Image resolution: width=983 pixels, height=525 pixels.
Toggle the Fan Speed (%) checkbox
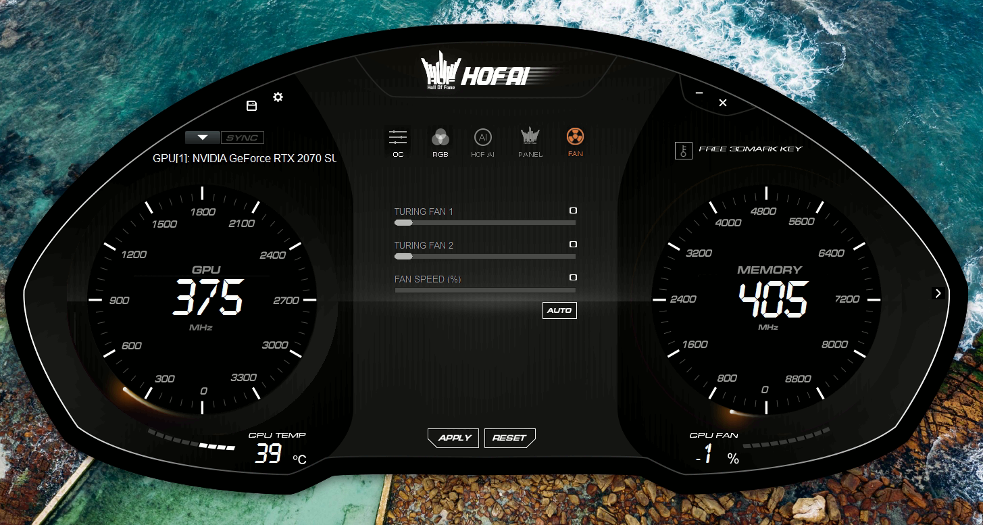(573, 277)
